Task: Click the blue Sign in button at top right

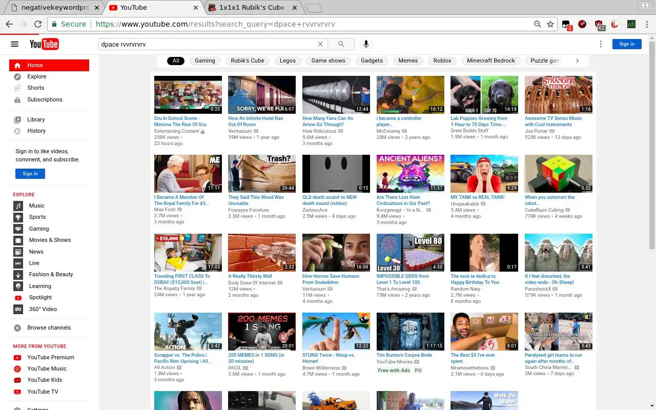Action: [627, 44]
